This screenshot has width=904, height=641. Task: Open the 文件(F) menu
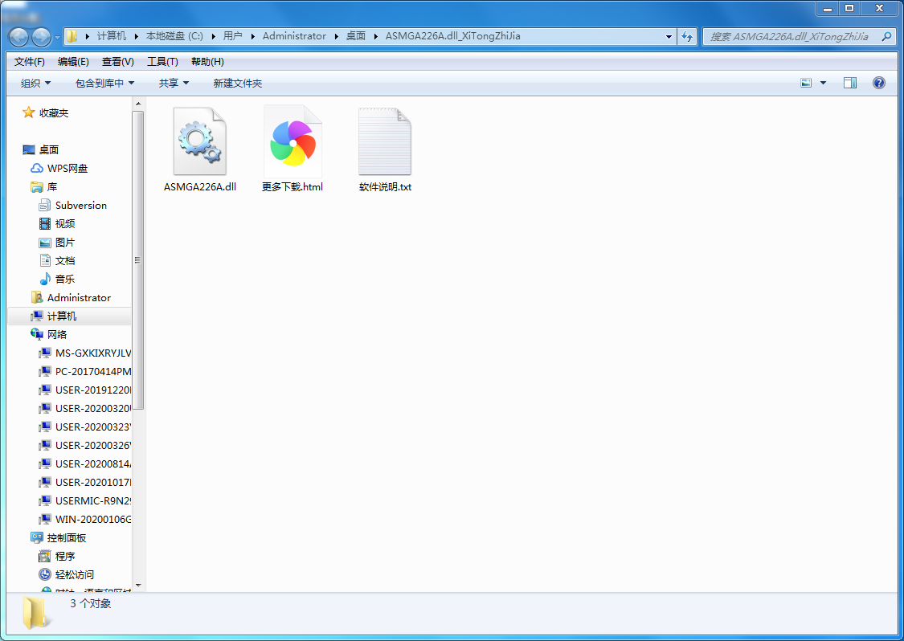pyautogui.click(x=30, y=62)
